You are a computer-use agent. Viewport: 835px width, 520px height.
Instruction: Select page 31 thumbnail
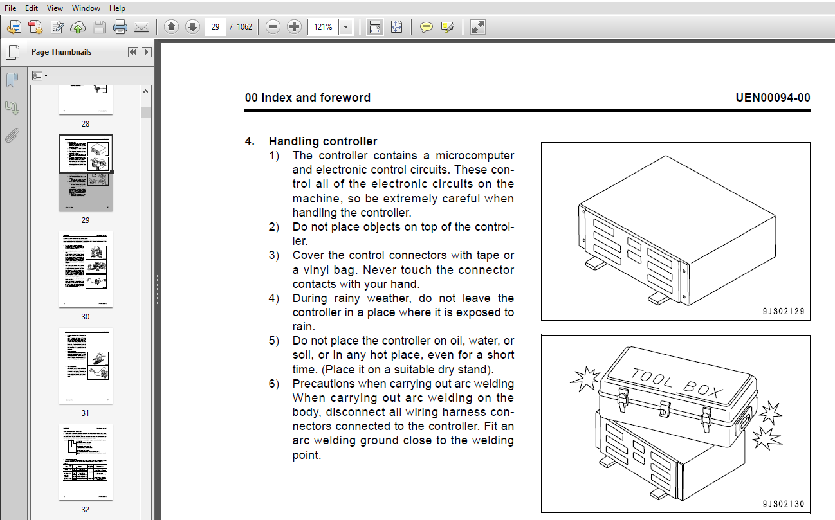tap(86, 366)
